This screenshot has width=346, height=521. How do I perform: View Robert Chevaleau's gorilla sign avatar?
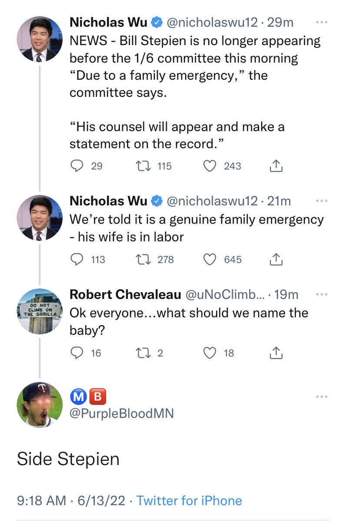[x=40, y=311]
